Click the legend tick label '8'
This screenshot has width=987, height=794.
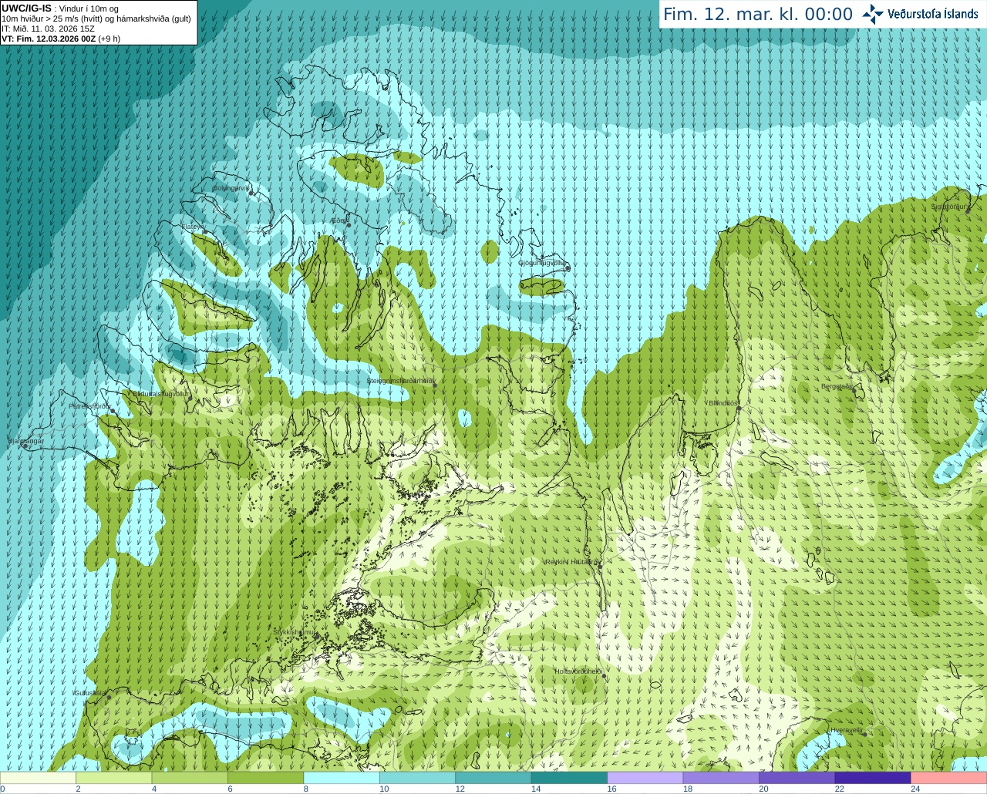306,789
